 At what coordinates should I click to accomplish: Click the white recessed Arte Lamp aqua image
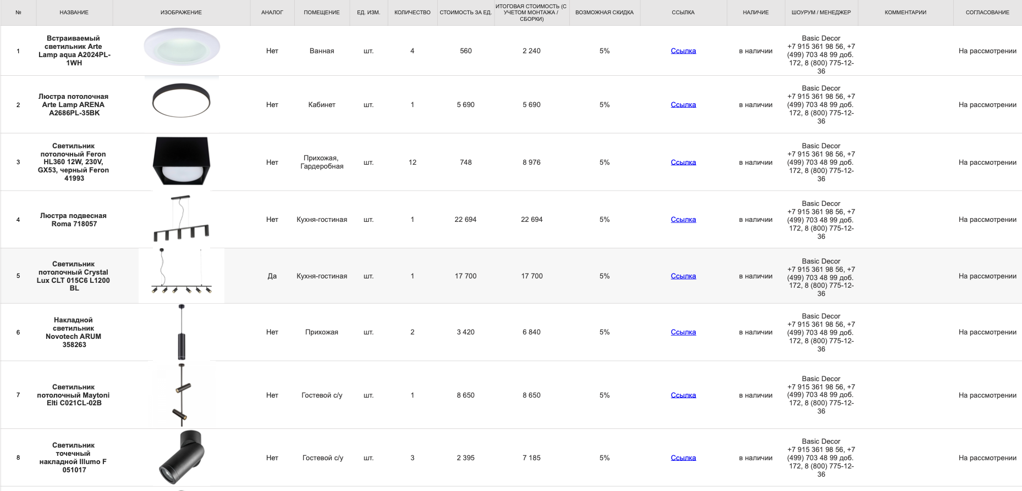[182, 47]
